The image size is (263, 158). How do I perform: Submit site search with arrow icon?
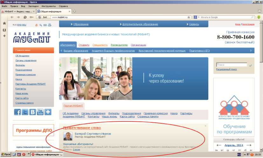pyautogui.click(x=250, y=65)
